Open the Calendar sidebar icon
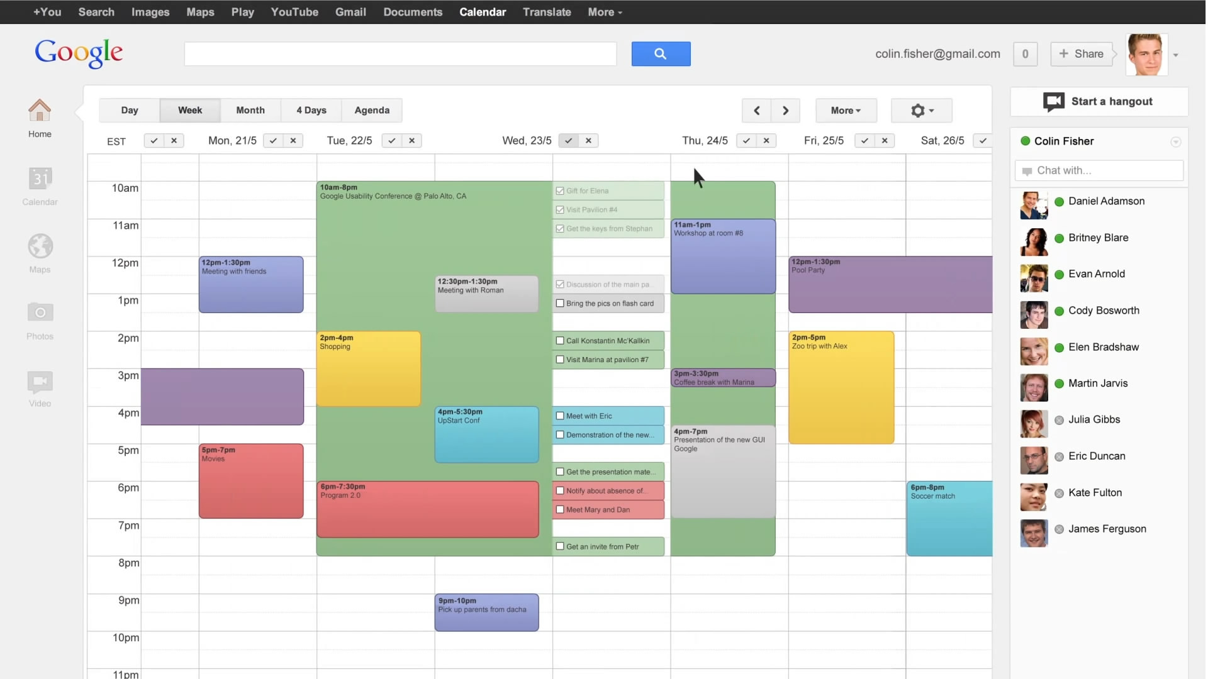The height and width of the screenshot is (679, 1208). coord(40,179)
